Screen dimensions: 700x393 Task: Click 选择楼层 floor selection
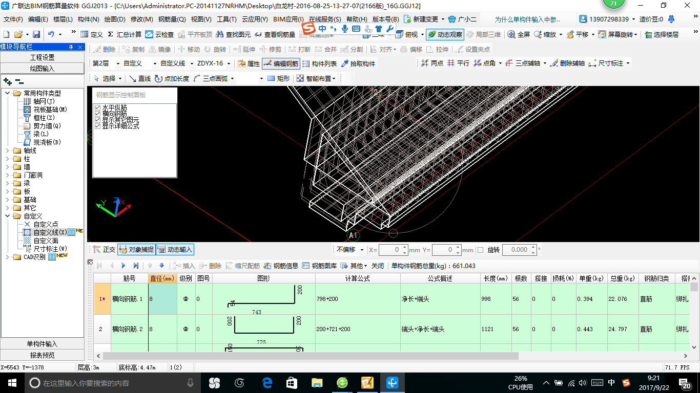662,34
